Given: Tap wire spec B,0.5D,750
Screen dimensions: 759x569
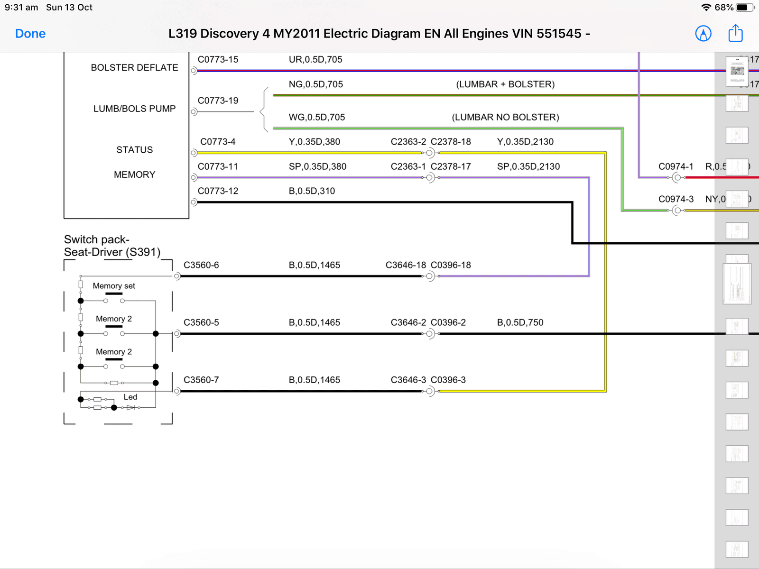Looking at the screenshot, I should tap(520, 322).
